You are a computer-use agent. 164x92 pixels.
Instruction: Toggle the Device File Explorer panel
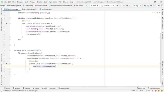[x=162, y=68]
